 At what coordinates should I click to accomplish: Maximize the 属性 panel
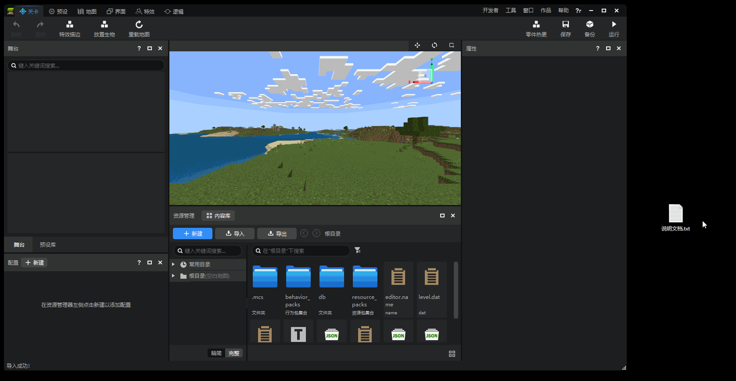click(x=608, y=48)
